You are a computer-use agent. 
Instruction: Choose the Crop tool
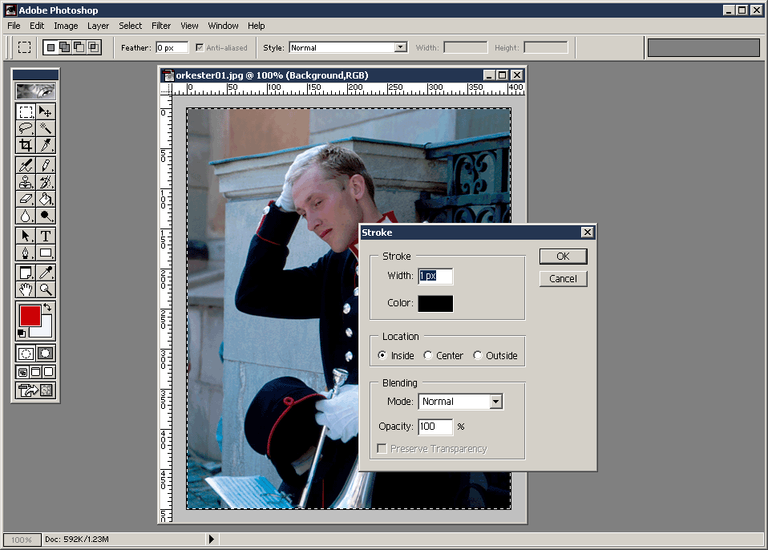coord(26,145)
